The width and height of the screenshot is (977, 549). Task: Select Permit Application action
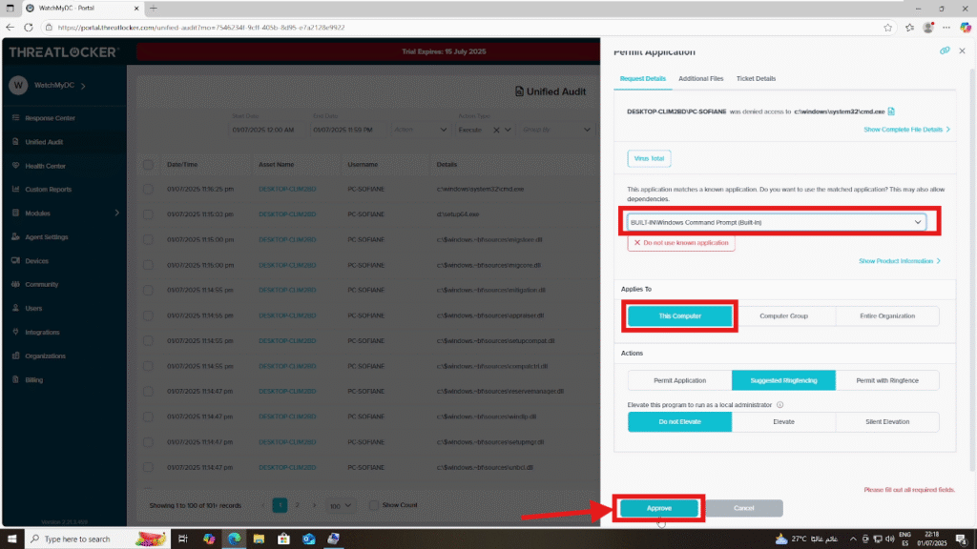(x=679, y=380)
